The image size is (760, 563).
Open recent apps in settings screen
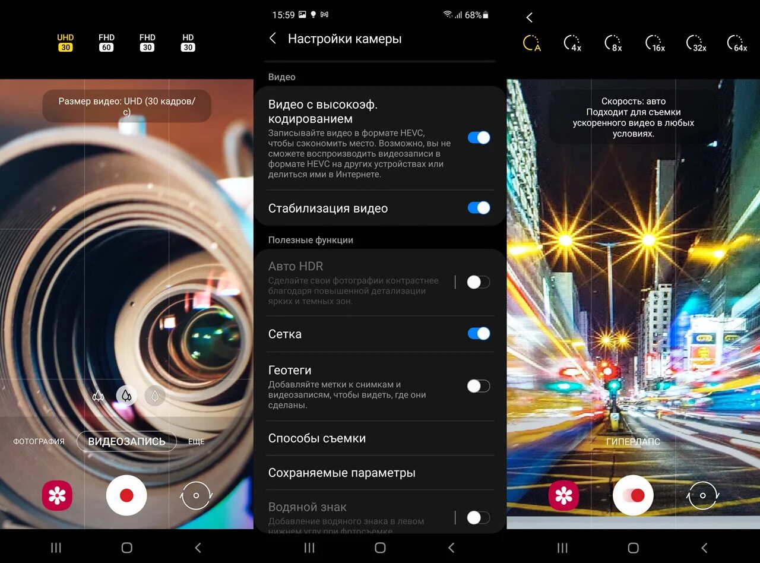click(x=309, y=548)
